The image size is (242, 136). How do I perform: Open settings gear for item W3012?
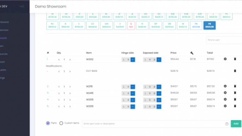point(225,59)
